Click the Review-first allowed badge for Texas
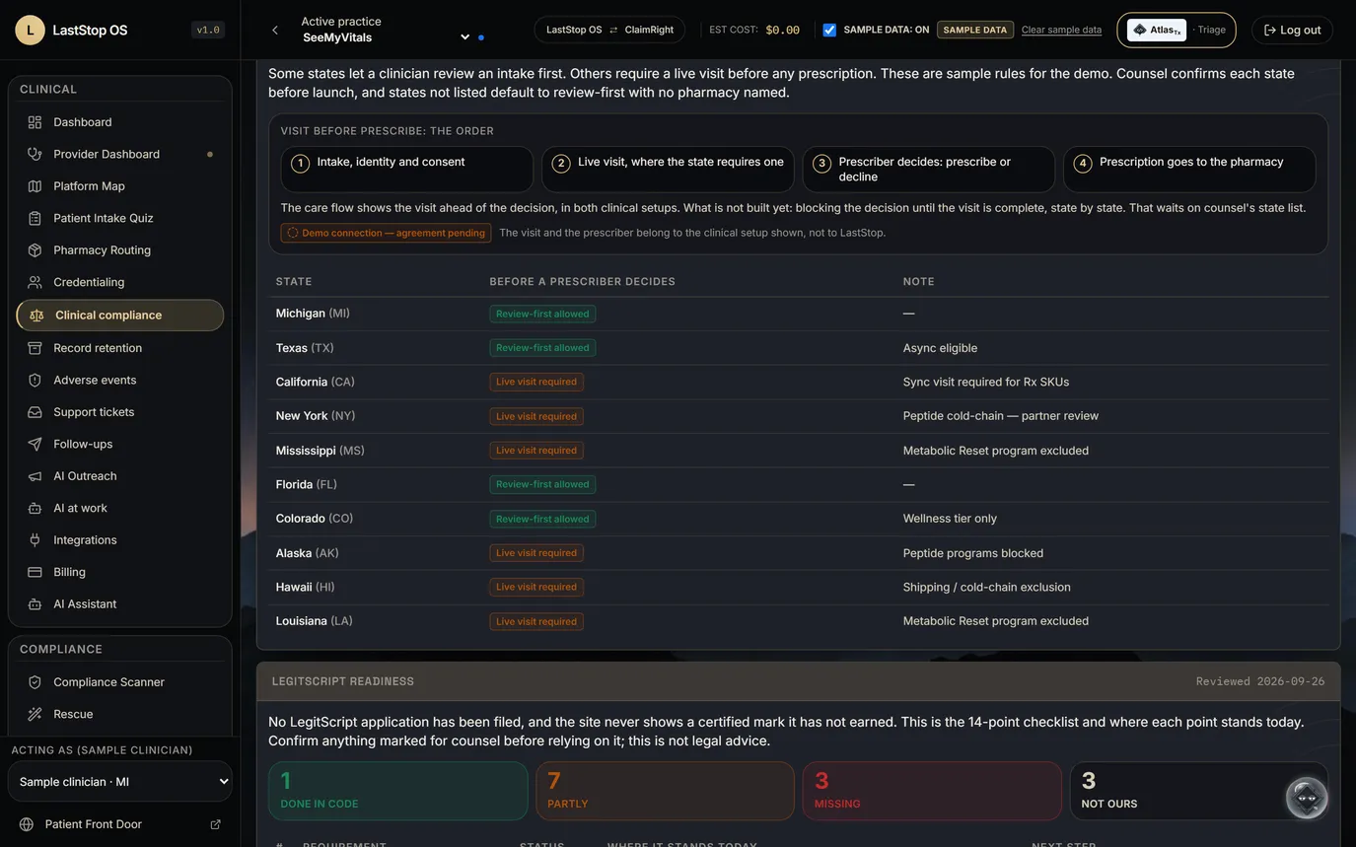The image size is (1356, 847). [x=542, y=348]
